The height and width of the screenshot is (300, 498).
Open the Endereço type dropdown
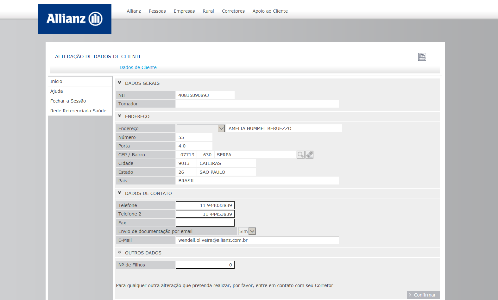(x=201, y=128)
